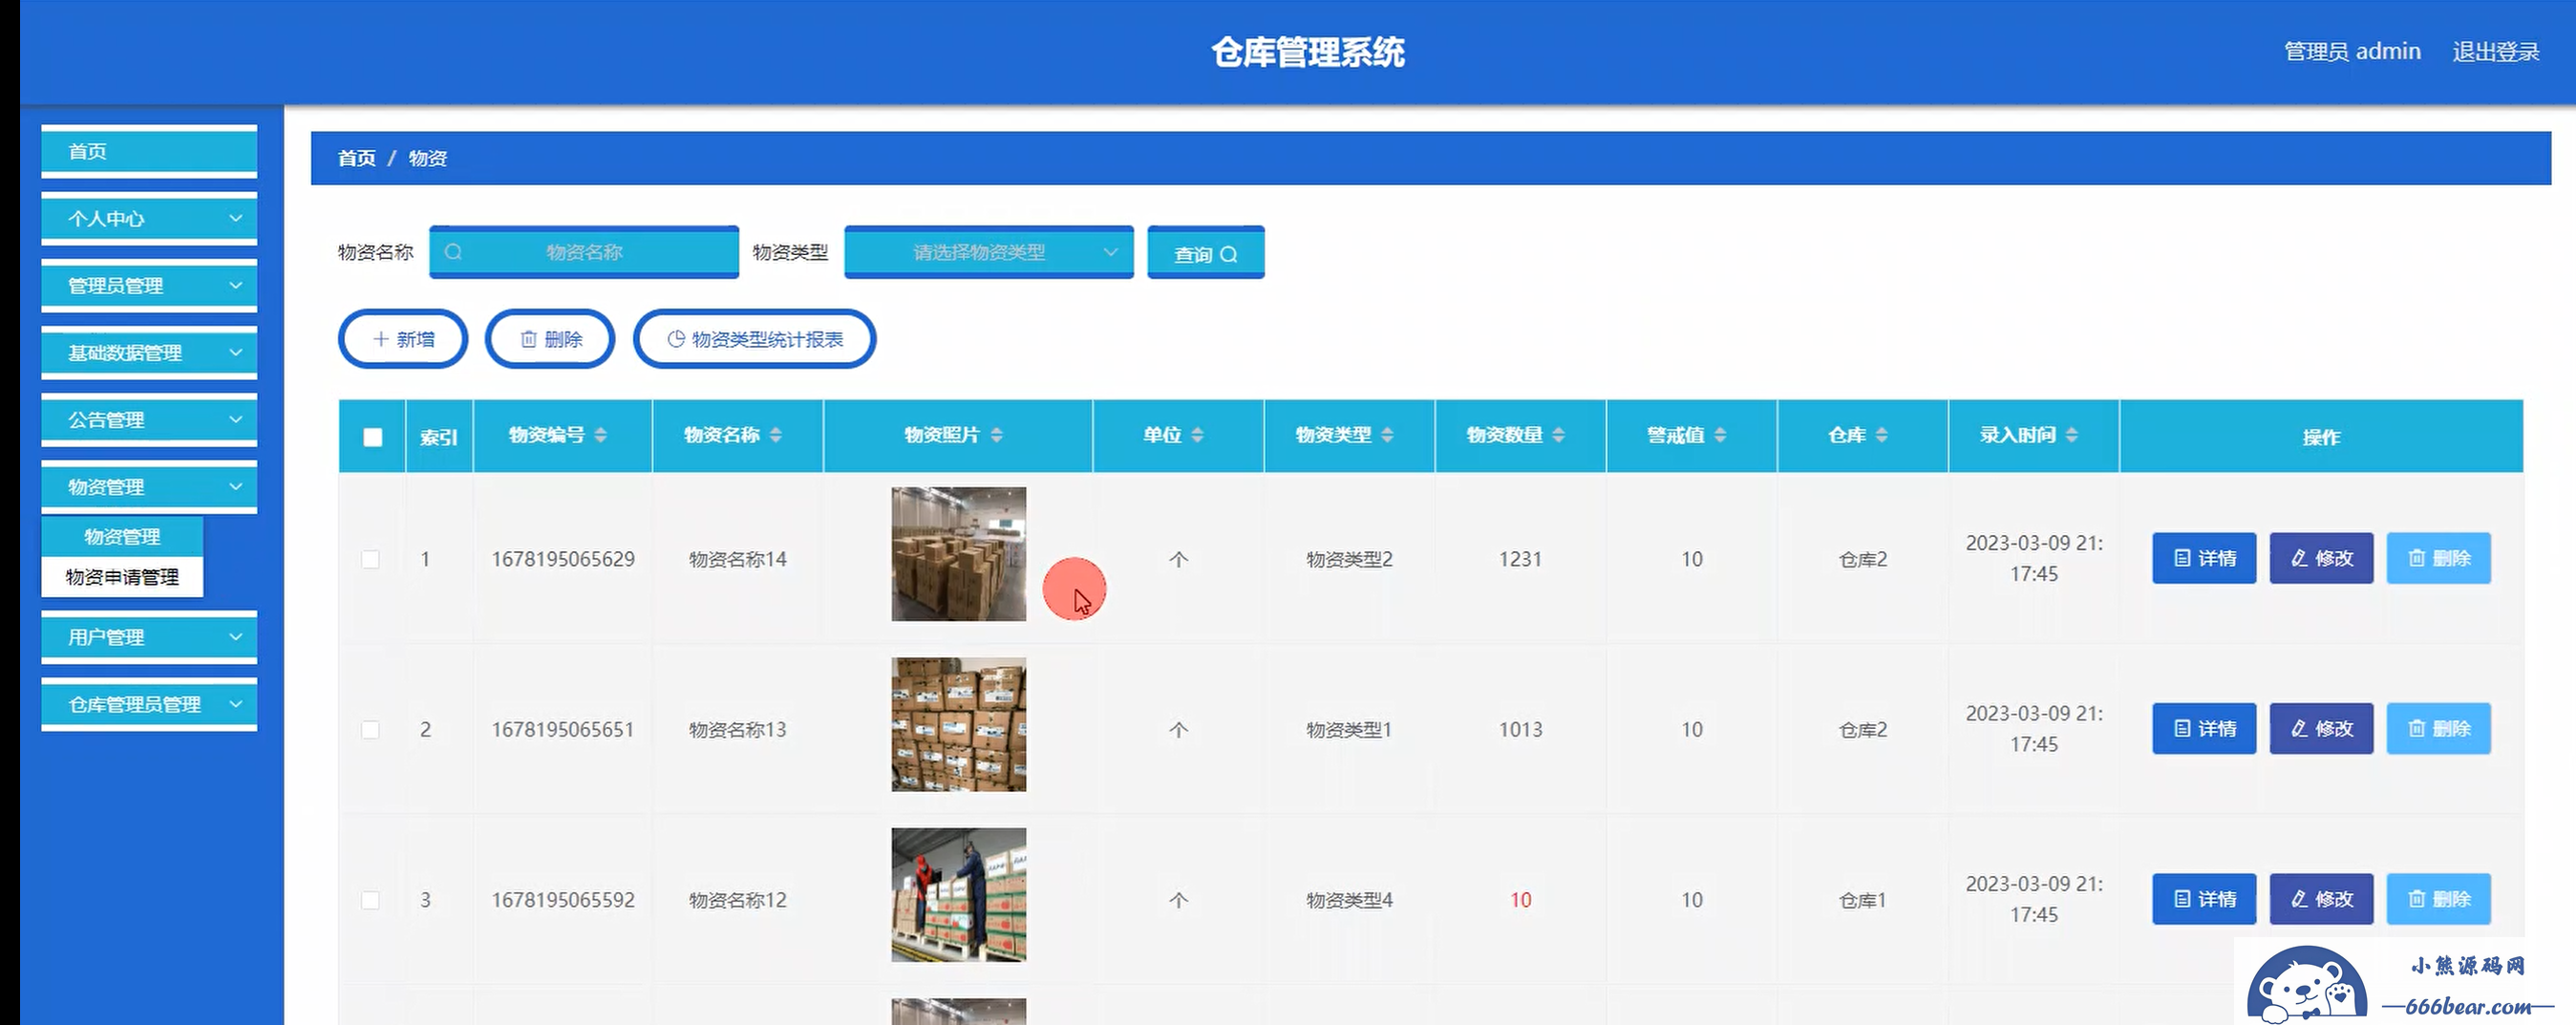Sort by 单位 column arrows
This screenshot has width=2576, height=1025.
(x=1197, y=435)
